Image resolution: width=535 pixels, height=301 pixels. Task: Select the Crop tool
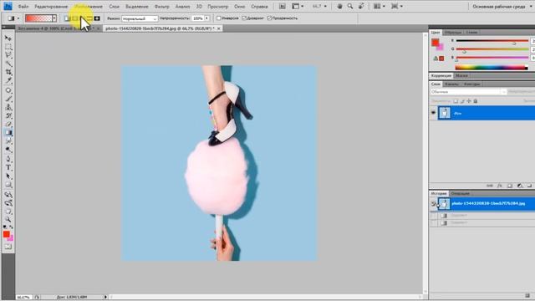point(8,72)
